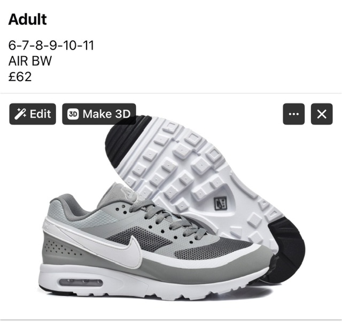Click the sizes line 6-7-8-9-10-11
The height and width of the screenshot is (328, 342).
click(51, 45)
